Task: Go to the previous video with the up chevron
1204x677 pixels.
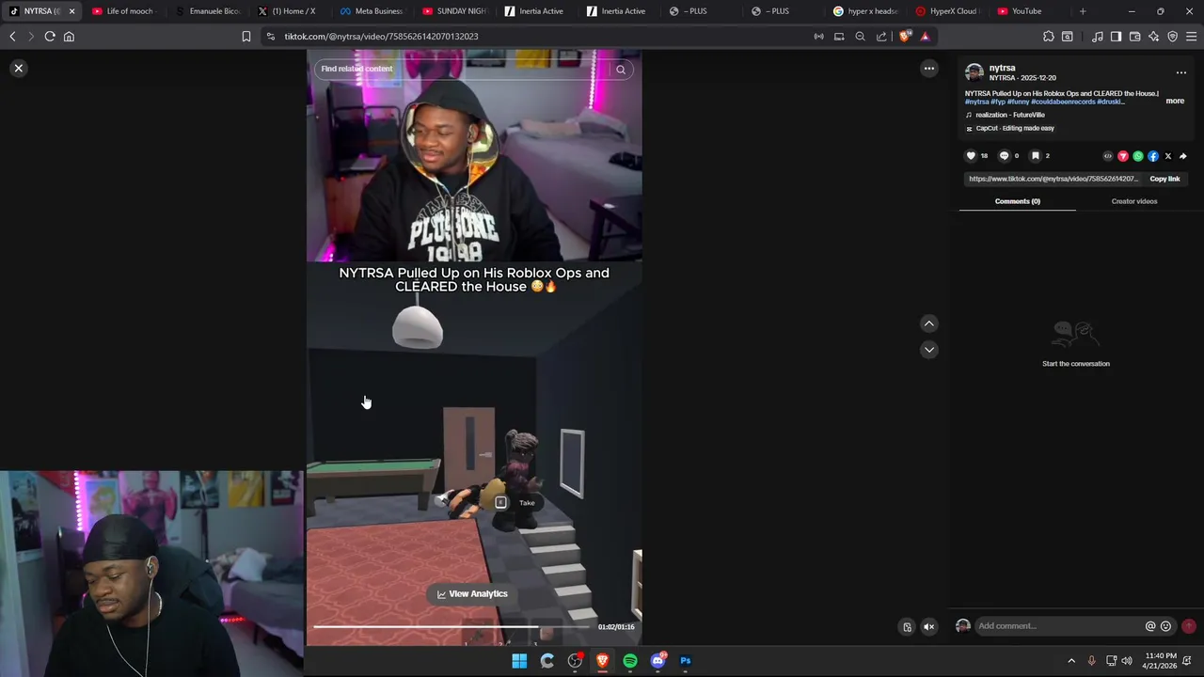Action: (928, 323)
